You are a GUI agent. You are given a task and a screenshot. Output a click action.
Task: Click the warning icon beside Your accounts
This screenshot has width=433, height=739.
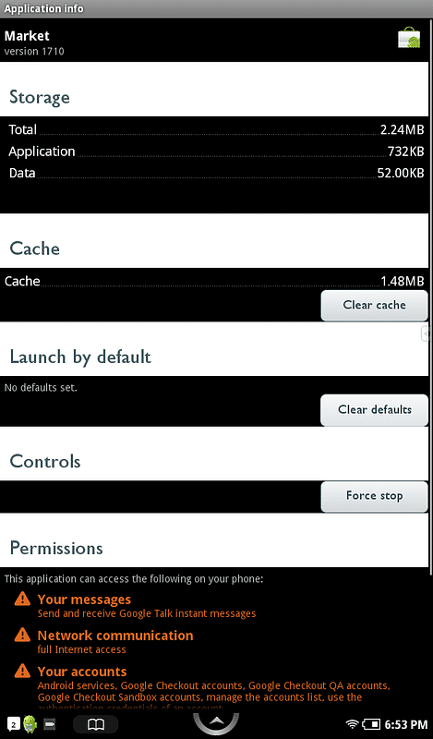pos(22,672)
